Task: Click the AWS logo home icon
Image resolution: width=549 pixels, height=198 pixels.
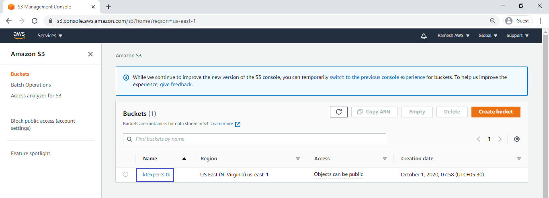Action: coord(19,36)
